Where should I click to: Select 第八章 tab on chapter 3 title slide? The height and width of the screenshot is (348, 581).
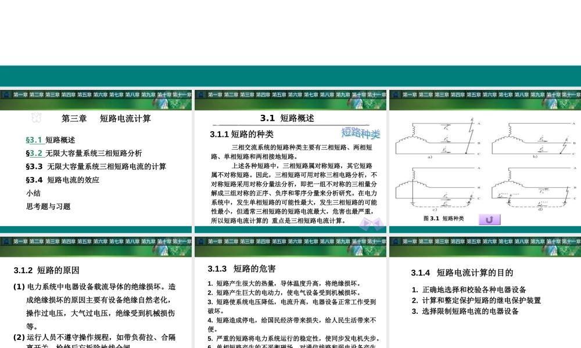point(132,95)
